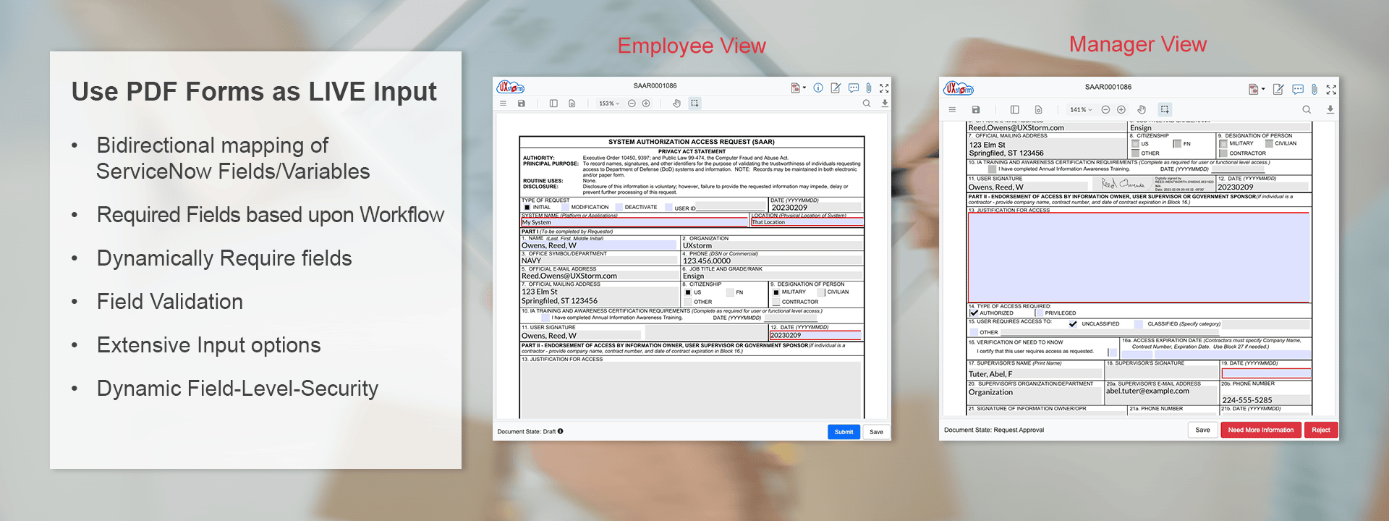This screenshot has width=1389, height=521.
Task: Click save disk icon in Manager View toolbar
Action: [976, 110]
